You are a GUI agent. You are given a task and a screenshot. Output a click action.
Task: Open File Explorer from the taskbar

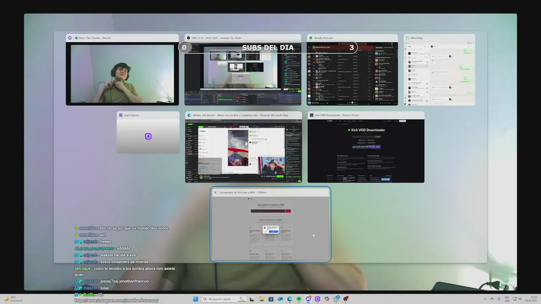[x=262, y=299]
